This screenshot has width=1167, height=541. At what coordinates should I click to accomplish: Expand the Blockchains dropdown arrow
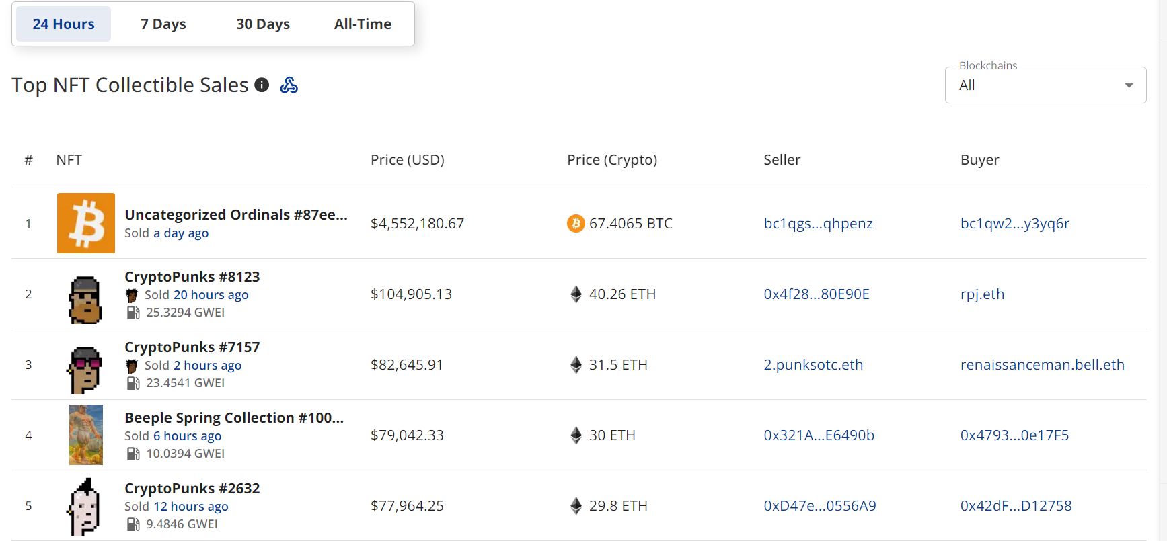coord(1129,85)
